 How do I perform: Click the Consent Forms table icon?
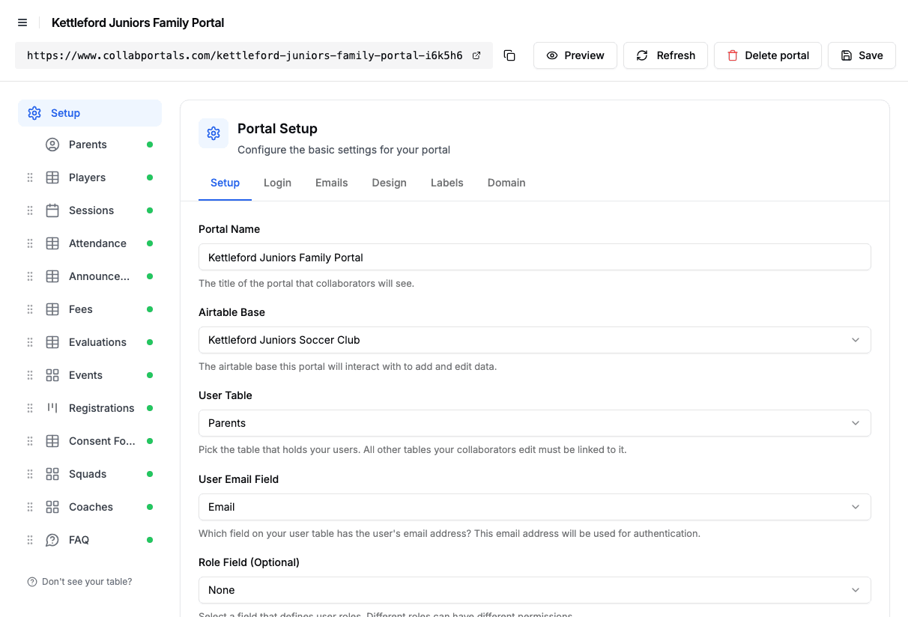click(52, 441)
